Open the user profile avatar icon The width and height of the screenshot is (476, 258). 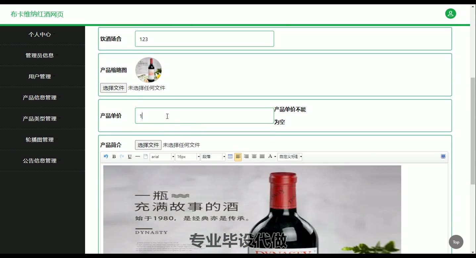[451, 14]
